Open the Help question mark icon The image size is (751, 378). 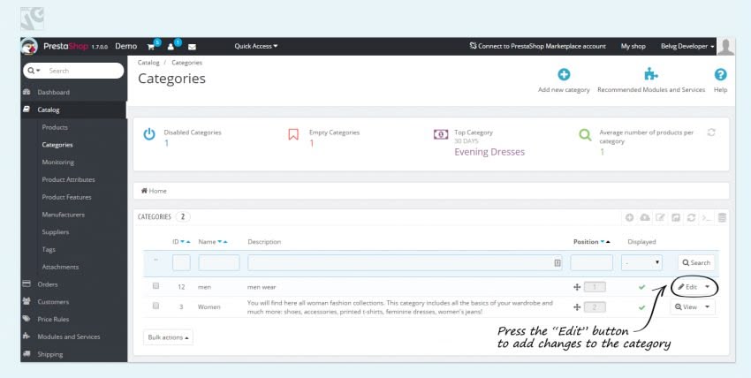[720, 74]
